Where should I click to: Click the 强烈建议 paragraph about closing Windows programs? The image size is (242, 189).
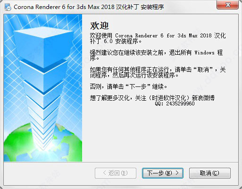click(156, 55)
